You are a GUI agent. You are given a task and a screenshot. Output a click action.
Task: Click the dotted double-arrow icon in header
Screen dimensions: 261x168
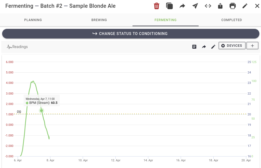pos(208,6)
